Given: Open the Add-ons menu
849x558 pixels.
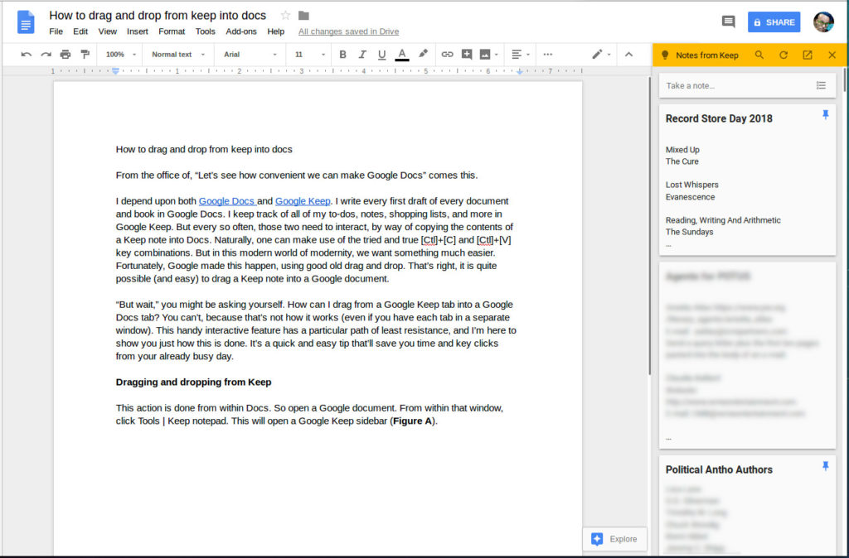Looking at the screenshot, I should coord(239,31).
